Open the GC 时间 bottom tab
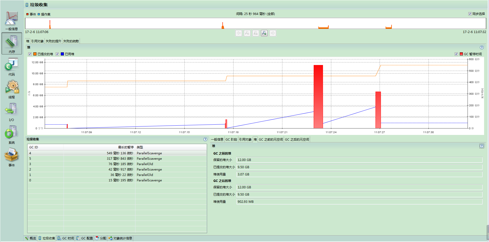This screenshot has height=242, width=489. click(x=66, y=238)
